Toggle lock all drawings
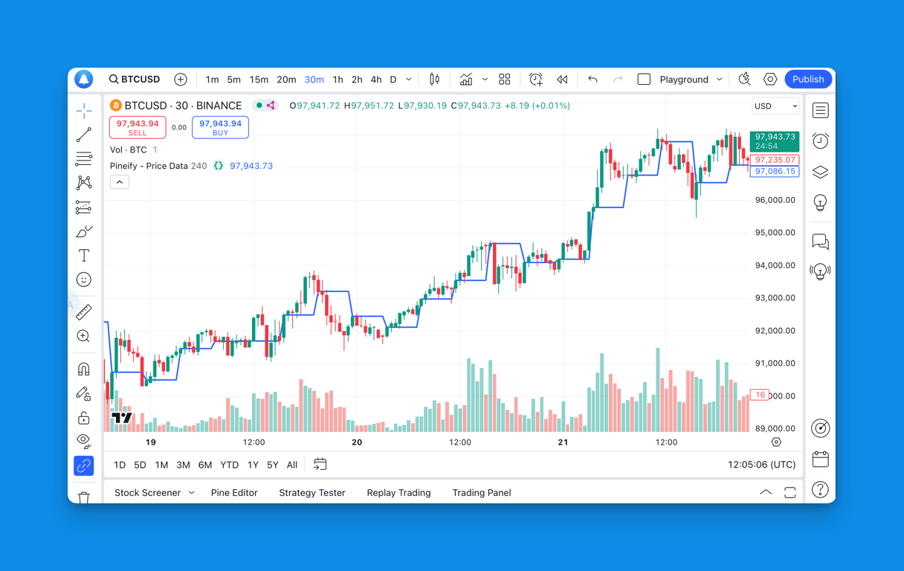This screenshot has width=904, height=571. point(84,418)
